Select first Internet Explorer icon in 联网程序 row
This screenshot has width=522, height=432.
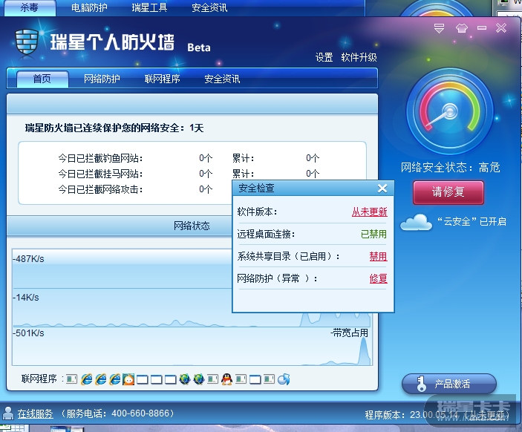tap(87, 379)
